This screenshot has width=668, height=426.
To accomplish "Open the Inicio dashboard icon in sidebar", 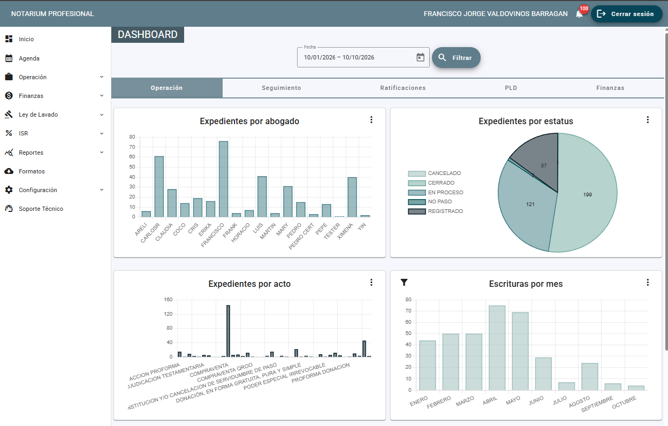I will pyautogui.click(x=9, y=39).
